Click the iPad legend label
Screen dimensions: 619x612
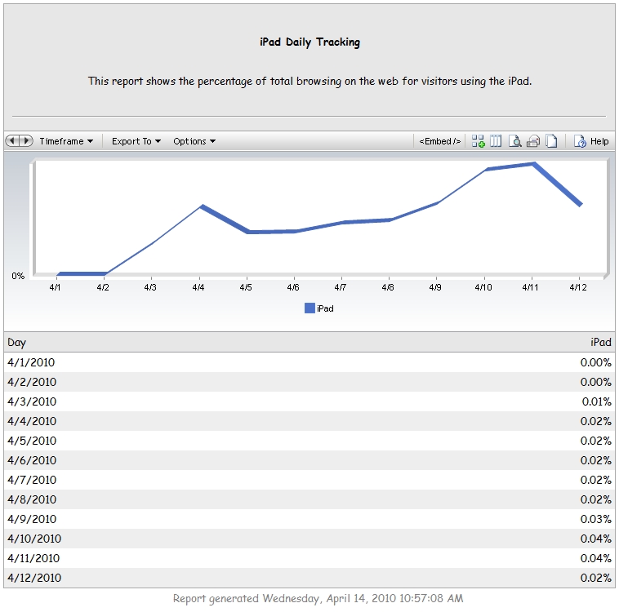pos(325,308)
